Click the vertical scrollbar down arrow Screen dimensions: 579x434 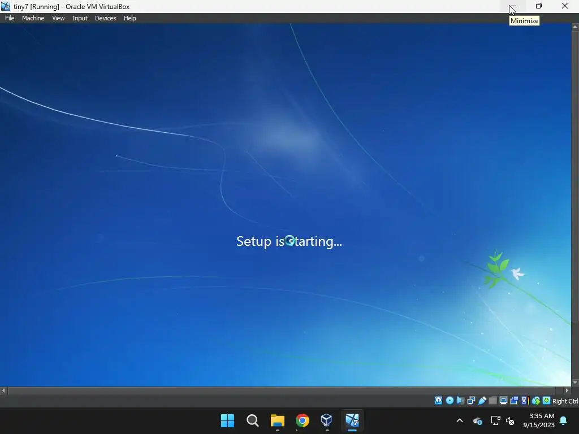pos(575,383)
